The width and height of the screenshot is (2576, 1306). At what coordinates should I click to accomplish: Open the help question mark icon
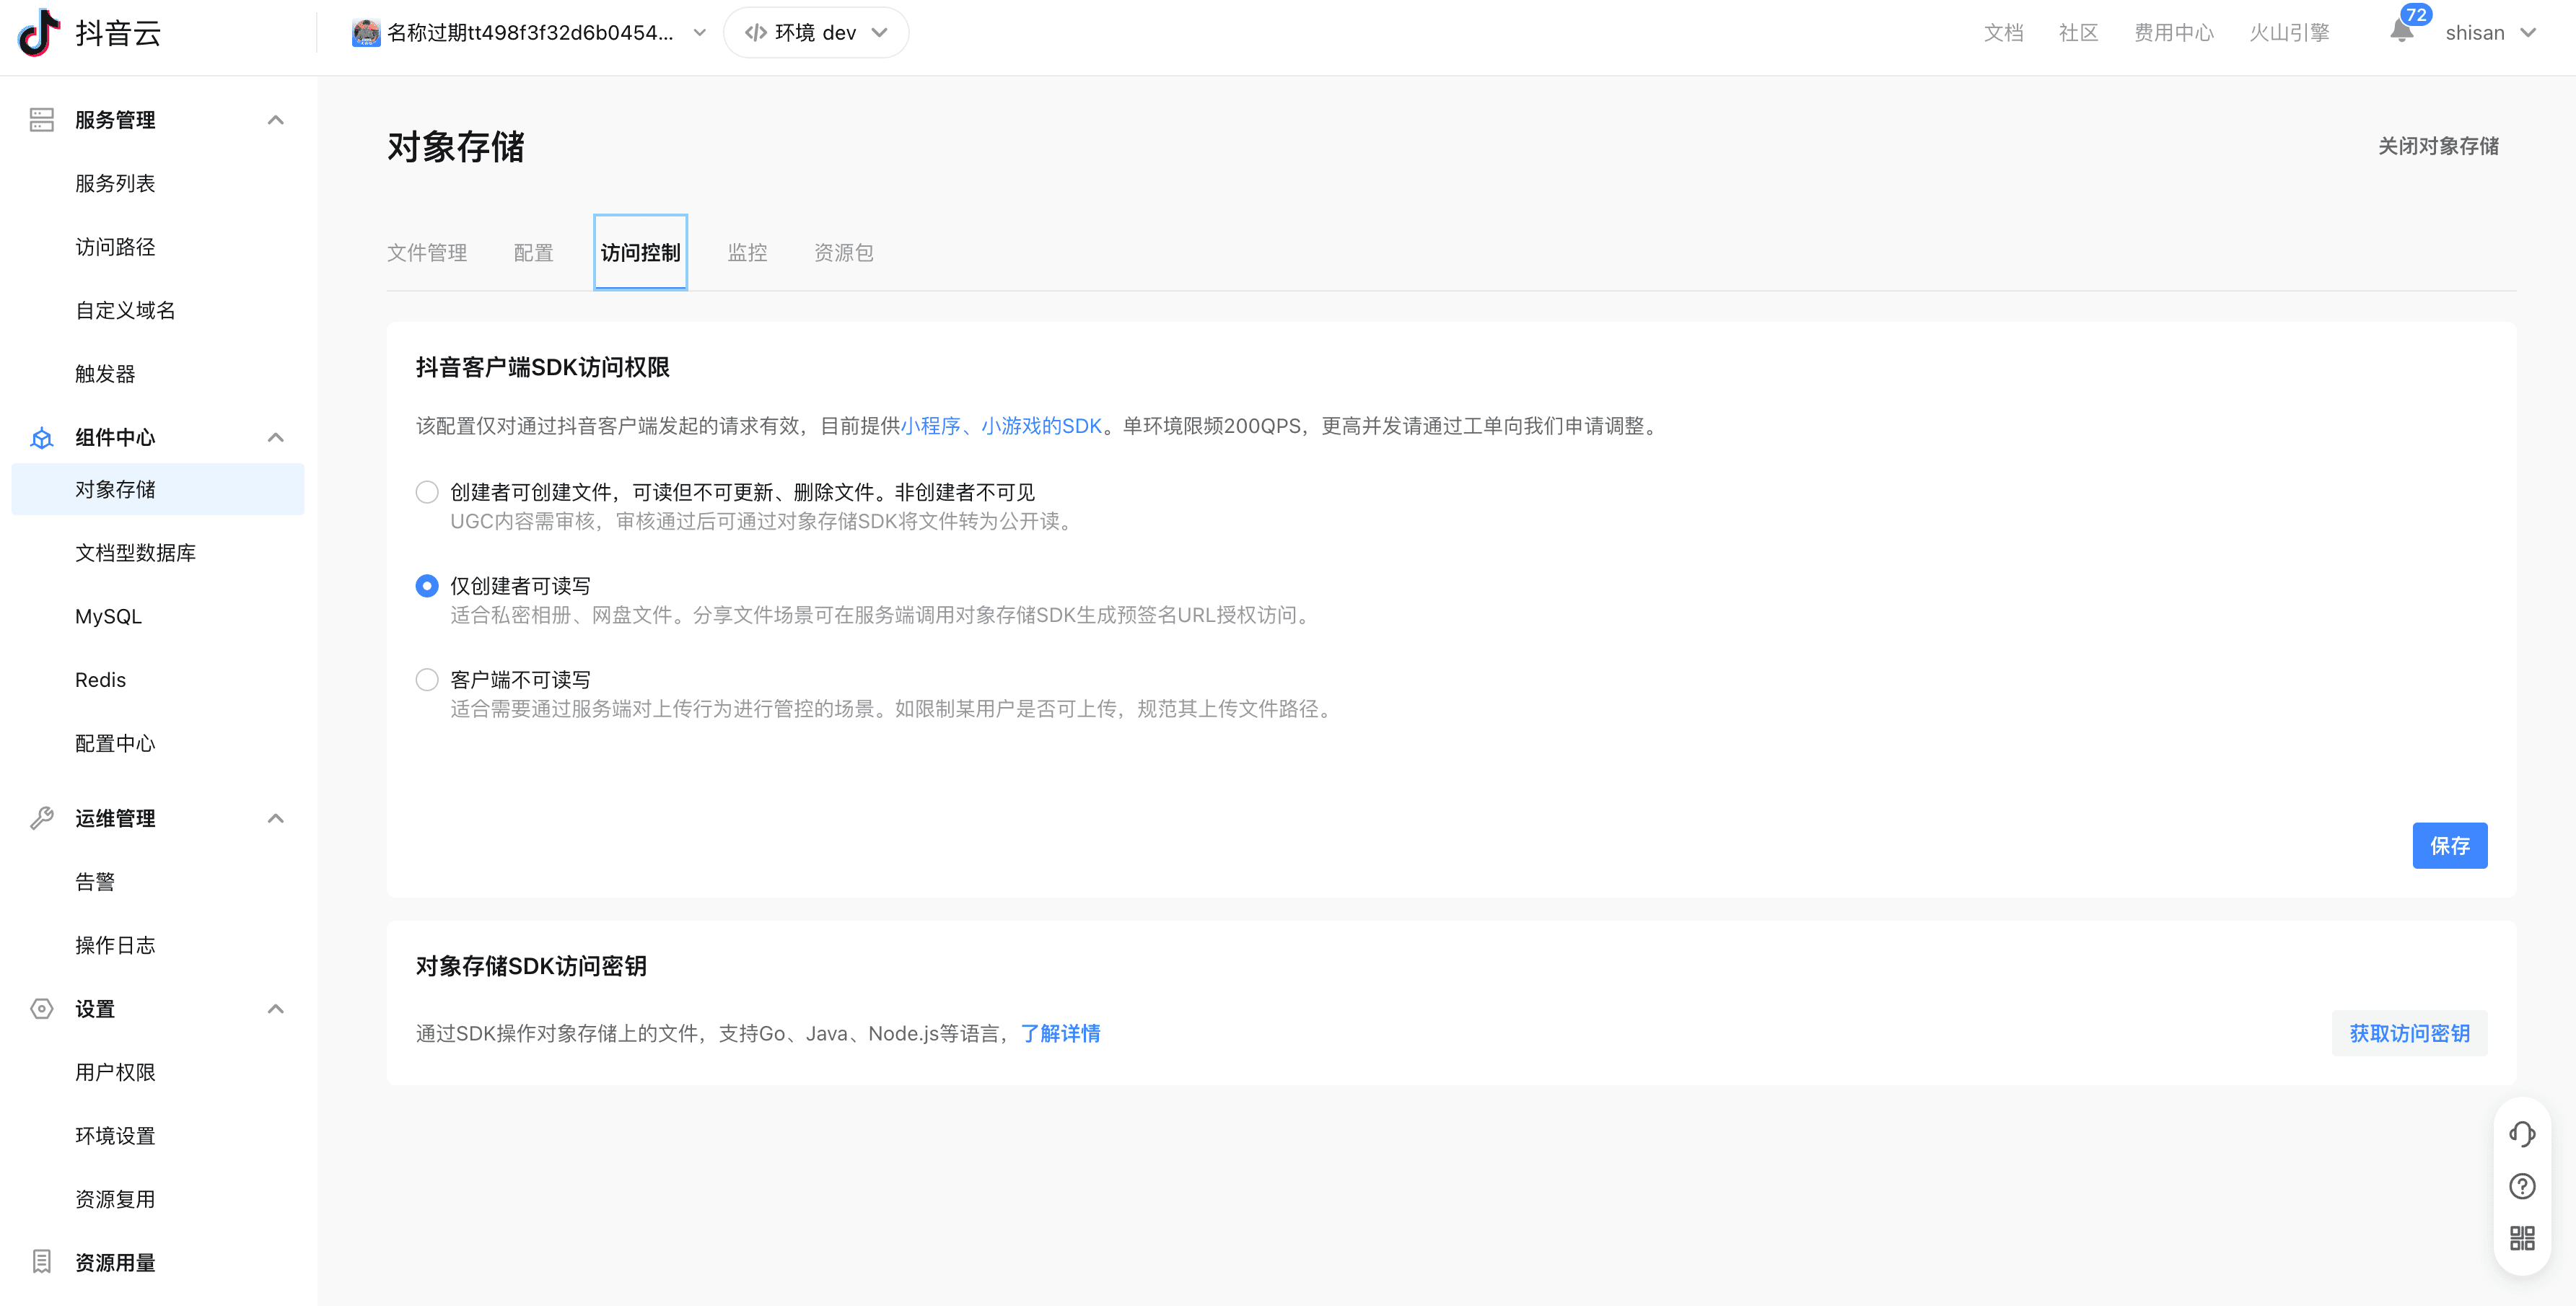point(2522,1186)
